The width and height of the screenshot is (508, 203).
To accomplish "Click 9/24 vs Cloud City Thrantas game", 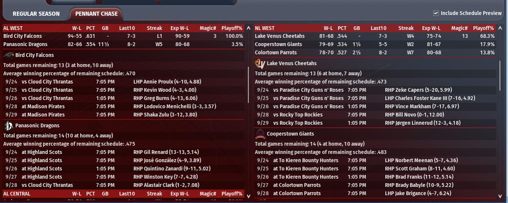I will point(124,82).
